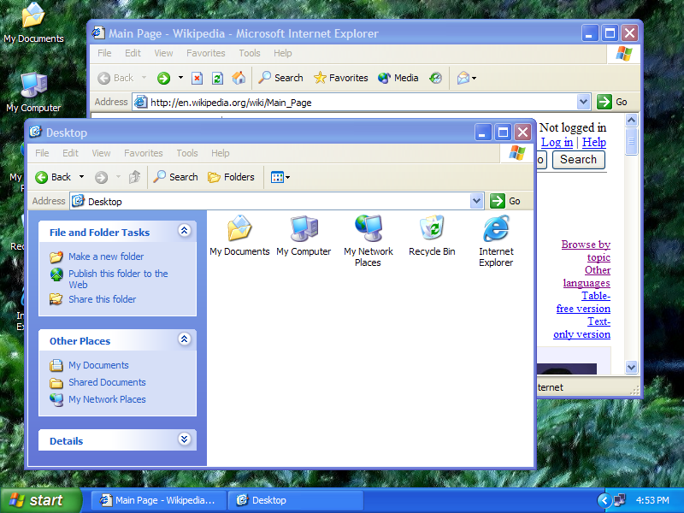Click the Up folder icon in Desktop window

tap(134, 177)
